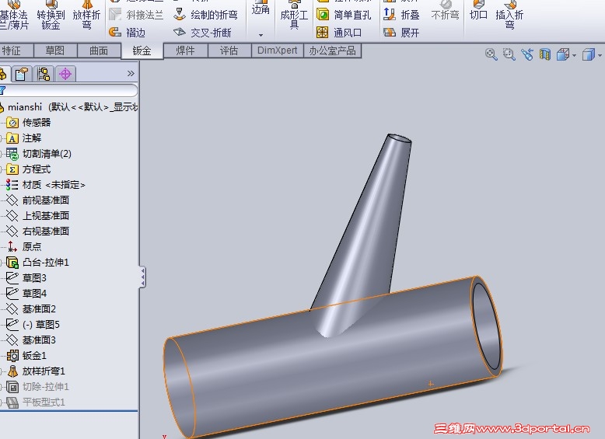Select 草图3 in feature tree
Screen dimensions: 605x439
pos(26,278)
